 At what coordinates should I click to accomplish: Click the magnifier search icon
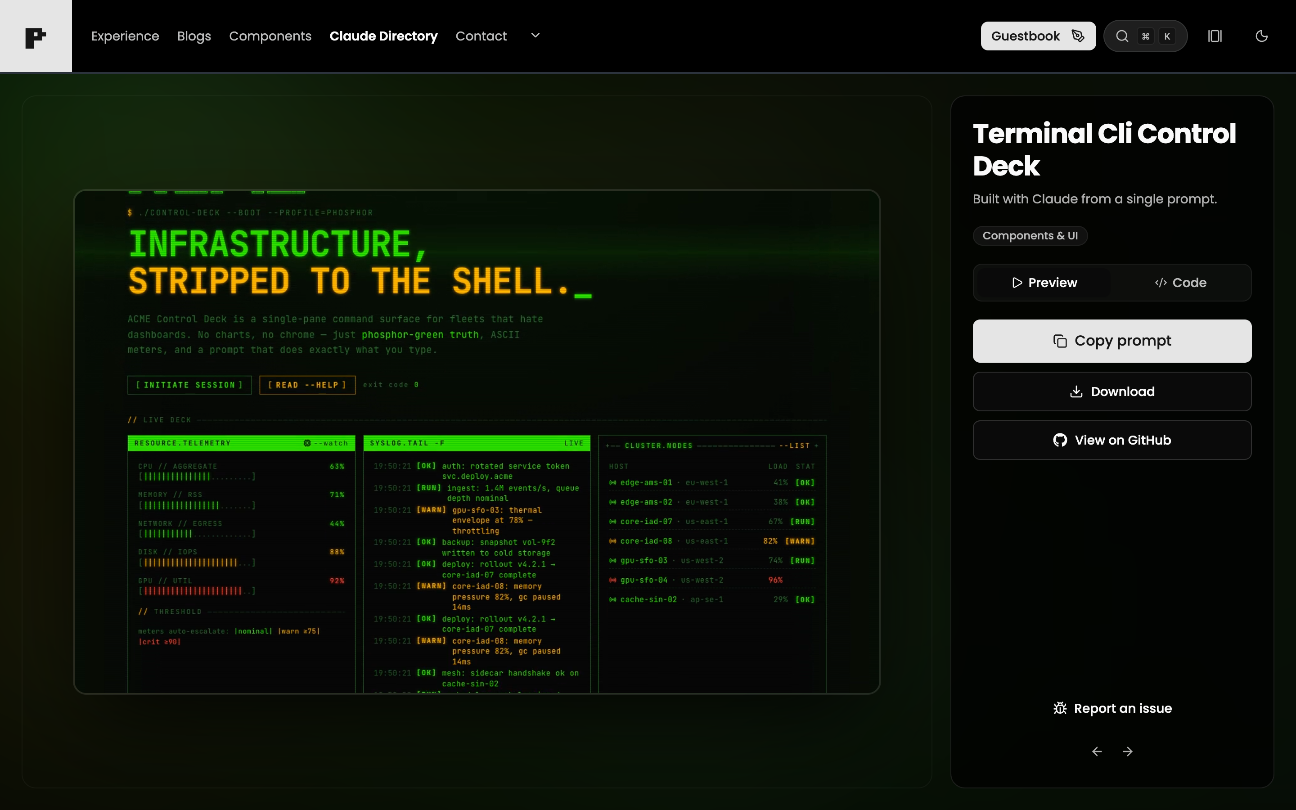pos(1122,36)
